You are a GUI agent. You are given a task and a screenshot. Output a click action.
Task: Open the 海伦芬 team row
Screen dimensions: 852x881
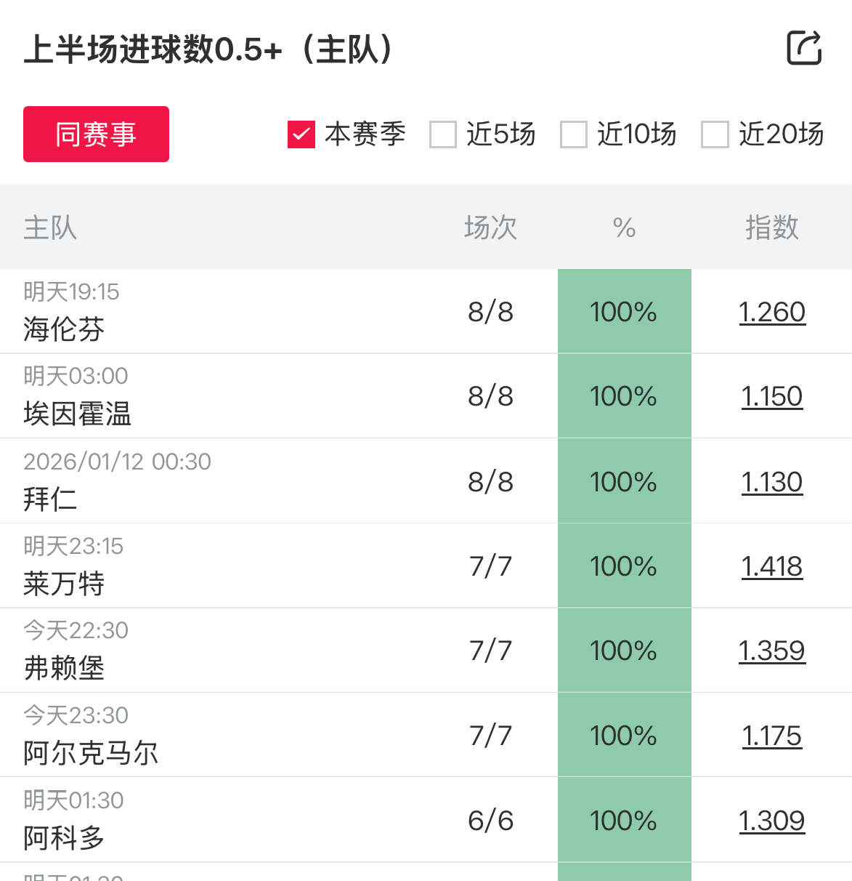[x=64, y=329]
